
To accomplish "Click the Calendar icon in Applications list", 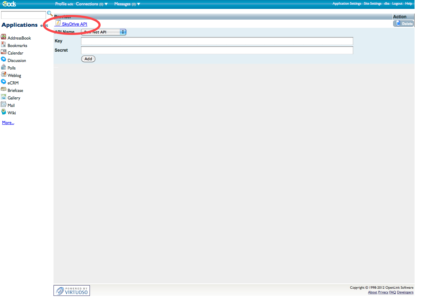I will [x=4, y=52].
